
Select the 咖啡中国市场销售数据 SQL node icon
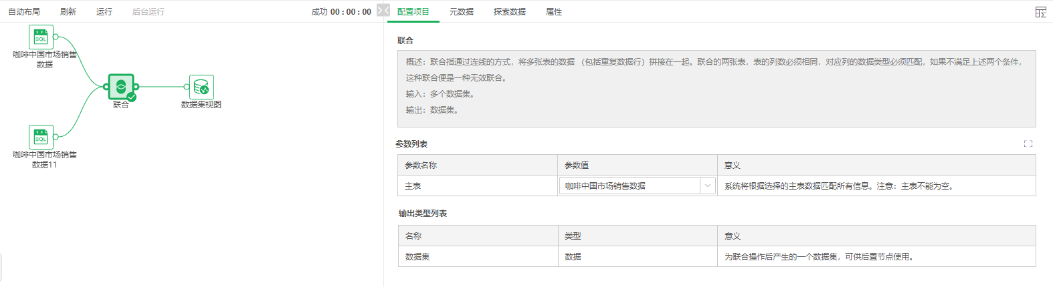[41, 37]
